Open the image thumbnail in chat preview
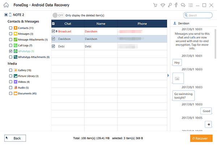Viewport: 217px width, 145px height. [178, 78]
